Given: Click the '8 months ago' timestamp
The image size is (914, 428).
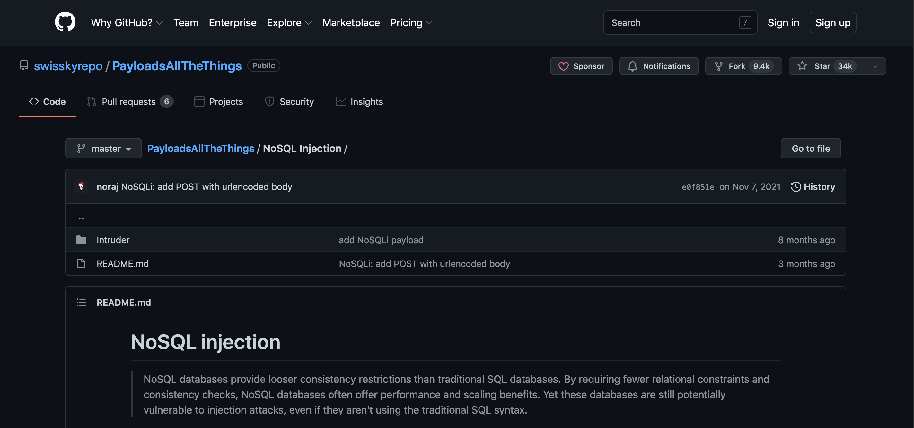Looking at the screenshot, I should click(x=806, y=240).
